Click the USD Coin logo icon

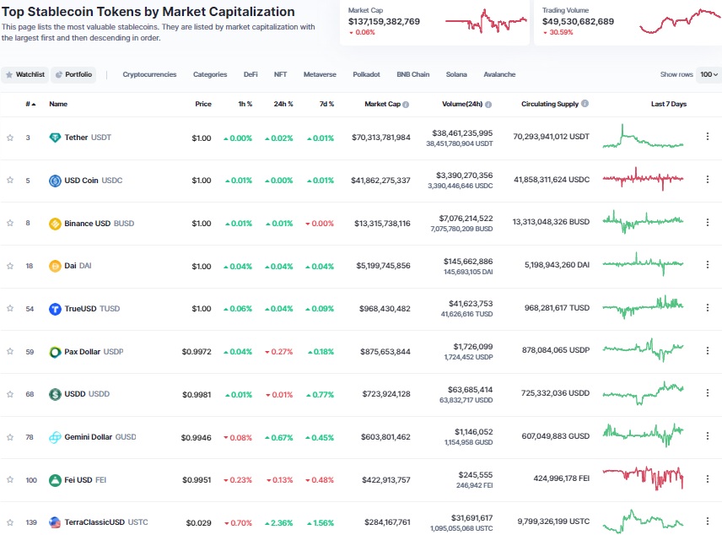pyautogui.click(x=55, y=181)
